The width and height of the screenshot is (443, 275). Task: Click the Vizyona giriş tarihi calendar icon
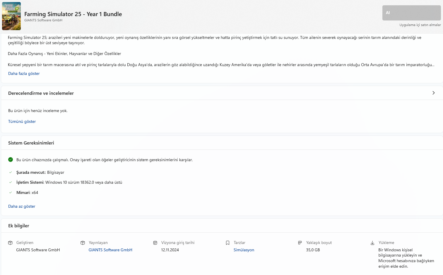coord(155,243)
